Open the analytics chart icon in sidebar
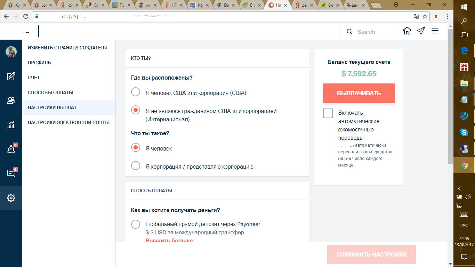Viewport: 475px width, 267px height. (11, 125)
